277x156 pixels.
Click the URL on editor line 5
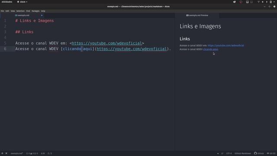coord(107,43)
